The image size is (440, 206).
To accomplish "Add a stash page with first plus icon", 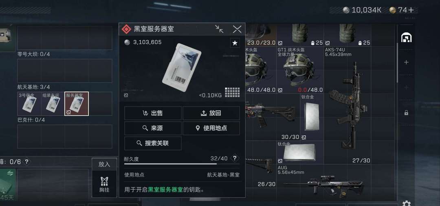I will (406, 62).
